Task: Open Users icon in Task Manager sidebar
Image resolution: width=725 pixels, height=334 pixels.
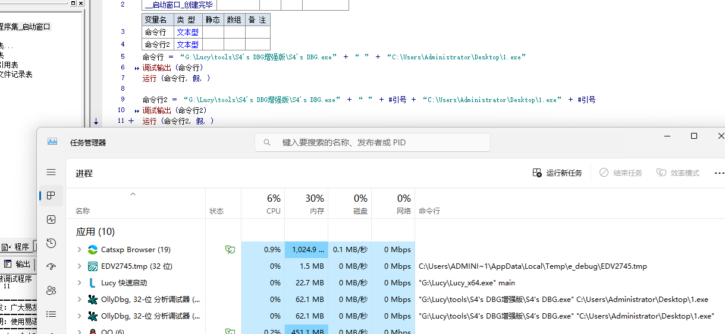Action: tap(51, 290)
